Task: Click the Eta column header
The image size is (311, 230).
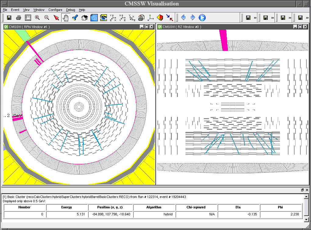Action: pos(238,207)
